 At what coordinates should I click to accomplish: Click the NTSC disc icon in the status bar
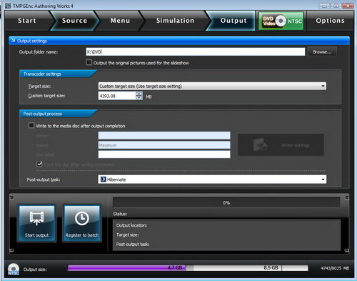click(14, 270)
